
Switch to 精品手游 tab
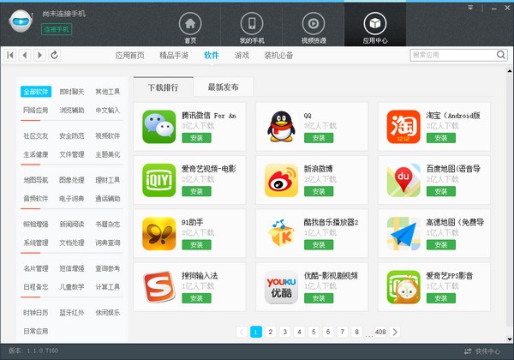[x=174, y=56]
